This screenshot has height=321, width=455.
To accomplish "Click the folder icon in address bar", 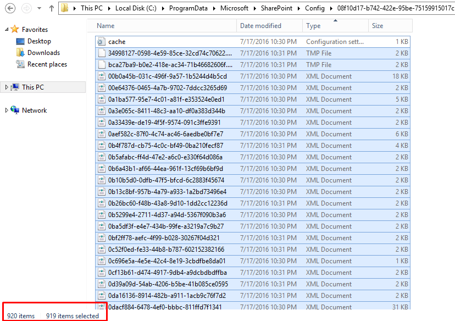I will [x=65, y=8].
